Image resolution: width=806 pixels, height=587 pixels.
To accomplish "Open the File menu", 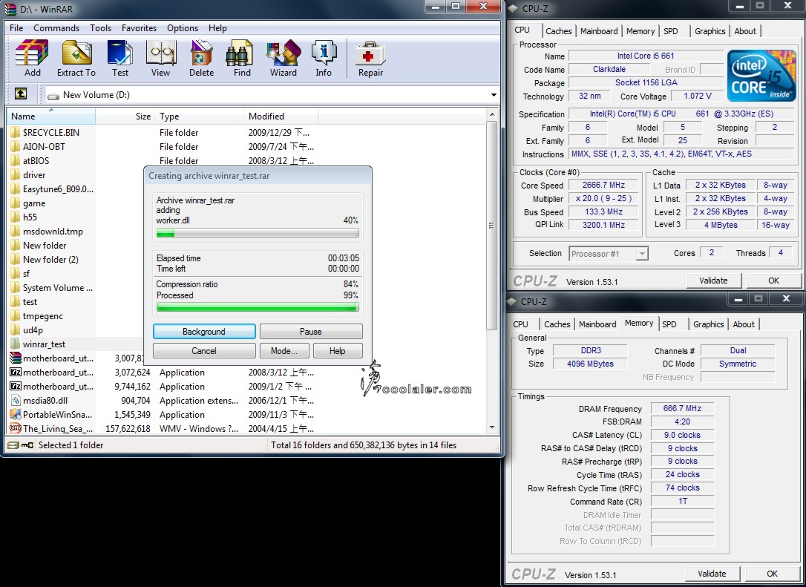I will (x=16, y=28).
